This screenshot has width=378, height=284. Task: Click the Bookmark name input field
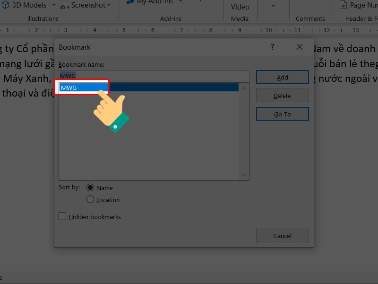click(154, 76)
